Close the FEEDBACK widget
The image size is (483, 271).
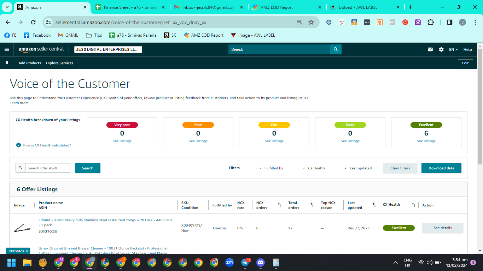[27, 251]
